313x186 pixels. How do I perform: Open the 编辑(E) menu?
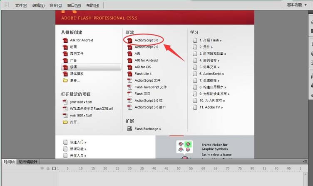39,5
